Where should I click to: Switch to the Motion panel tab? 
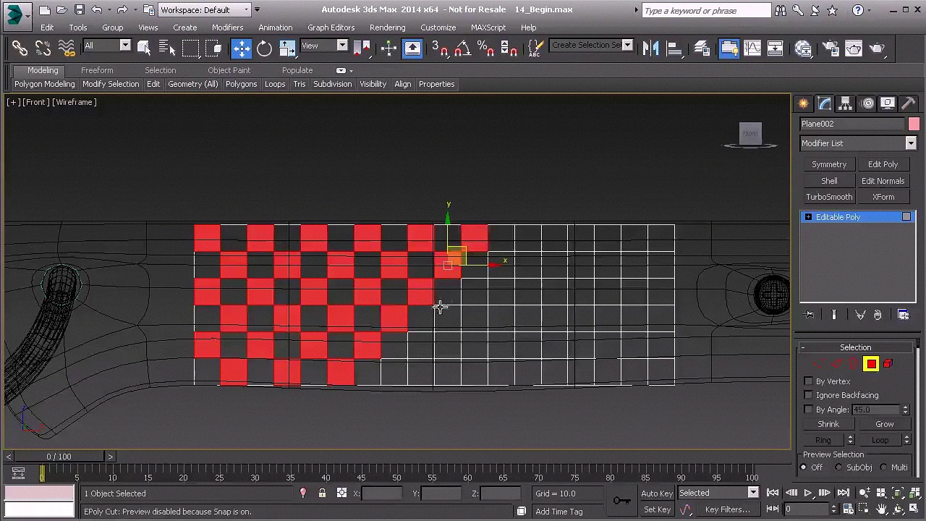pos(867,103)
